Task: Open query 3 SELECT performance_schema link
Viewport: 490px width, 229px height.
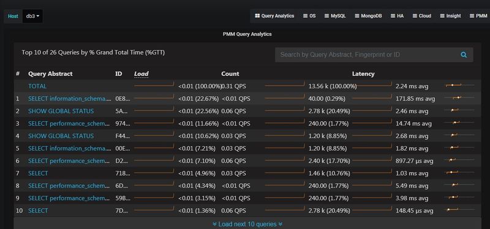Action: [69, 124]
